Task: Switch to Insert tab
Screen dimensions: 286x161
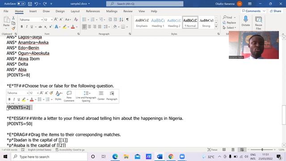Action: click(33, 11)
